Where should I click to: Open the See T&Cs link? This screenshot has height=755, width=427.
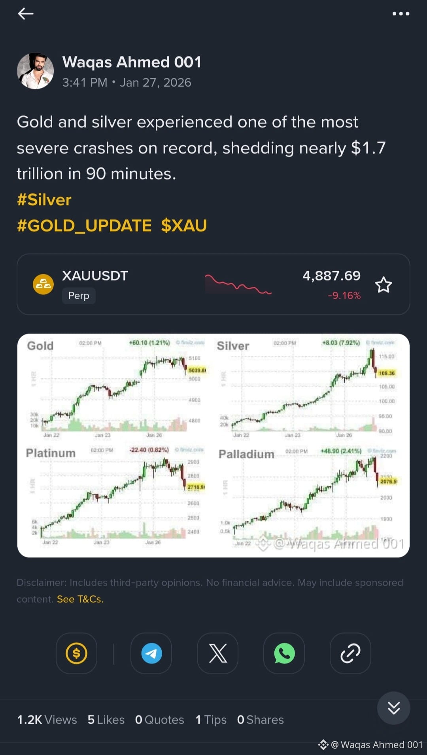click(80, 599)
